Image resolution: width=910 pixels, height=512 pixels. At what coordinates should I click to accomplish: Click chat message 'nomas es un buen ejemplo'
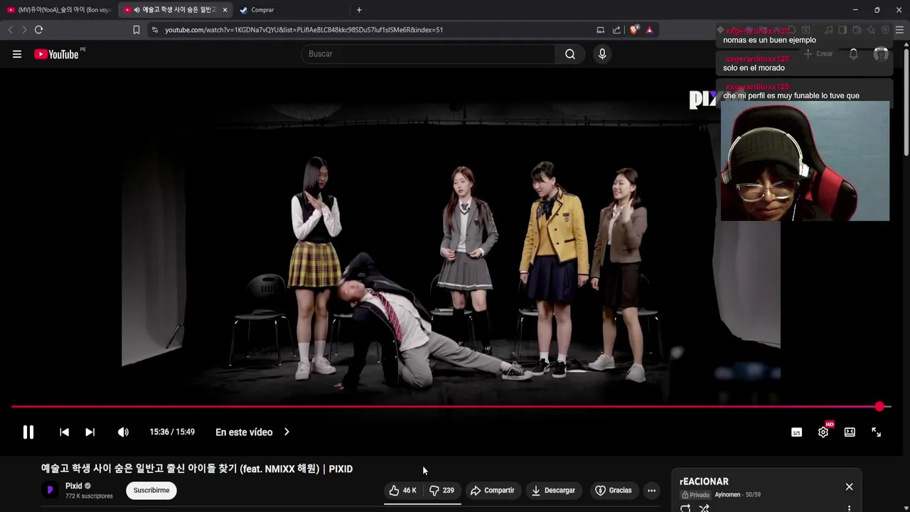pos(769,41)
